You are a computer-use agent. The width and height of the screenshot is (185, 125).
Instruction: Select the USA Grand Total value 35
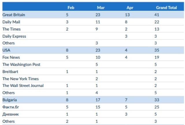157,50
